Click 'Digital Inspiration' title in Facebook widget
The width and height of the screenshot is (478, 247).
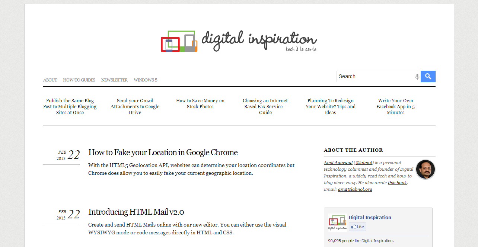click(x=370, y=218)
